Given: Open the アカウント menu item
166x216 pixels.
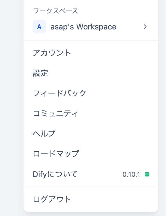Looking at the screenshot, I should (x=52, y=53).
